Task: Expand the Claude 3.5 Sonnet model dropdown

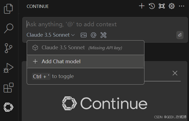Action: [51, 35]
